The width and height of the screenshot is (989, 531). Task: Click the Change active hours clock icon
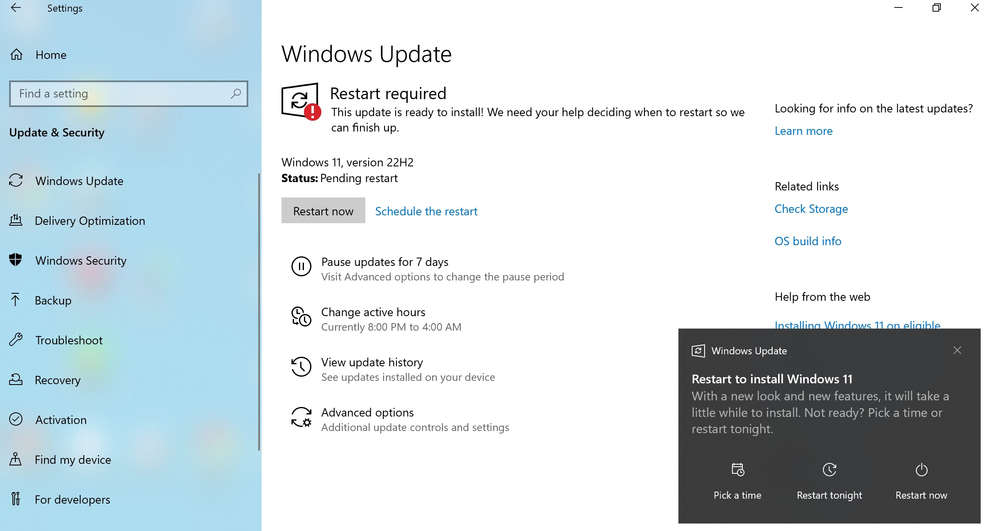click(x=301, y=317)
